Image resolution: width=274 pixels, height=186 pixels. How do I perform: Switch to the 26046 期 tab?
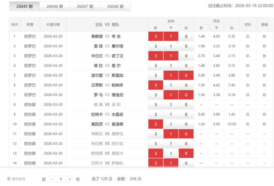pos(55,6)
